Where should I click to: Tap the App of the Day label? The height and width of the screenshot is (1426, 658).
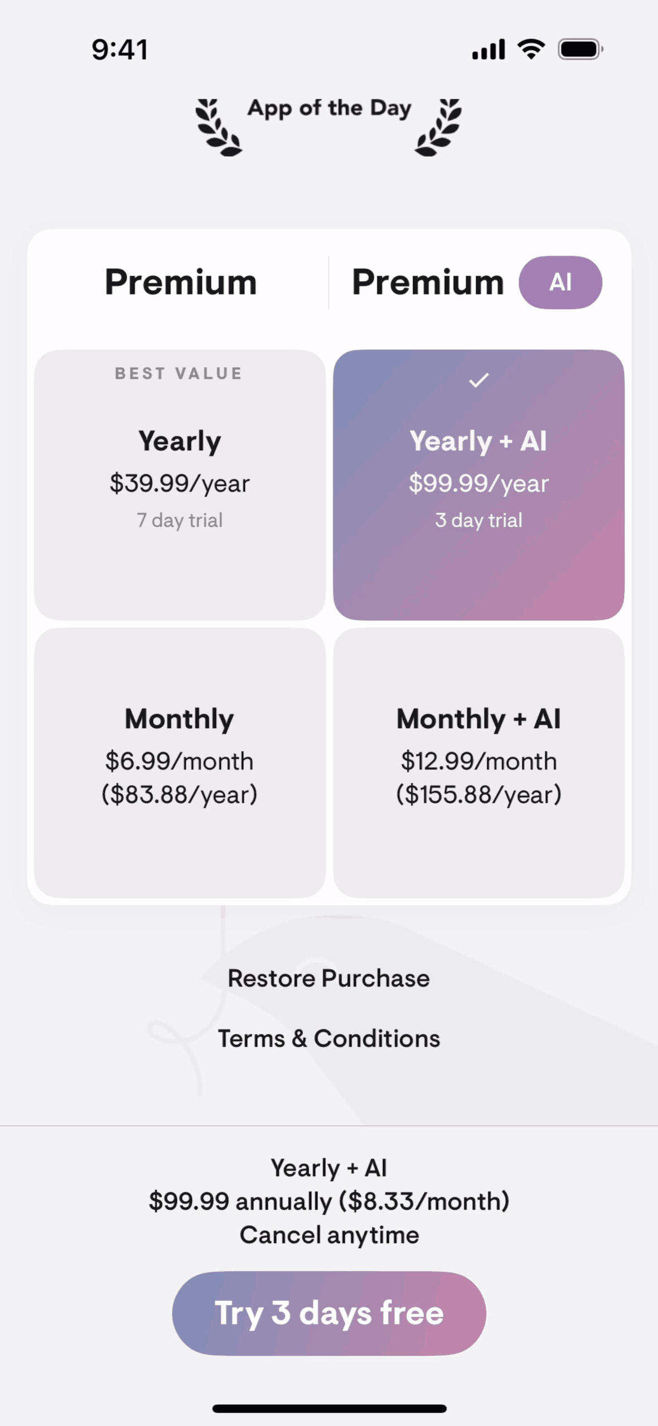coord(329,108)
